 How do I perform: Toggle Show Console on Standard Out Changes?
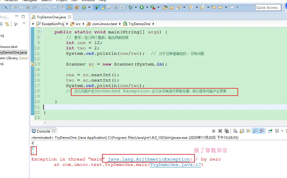255,131
